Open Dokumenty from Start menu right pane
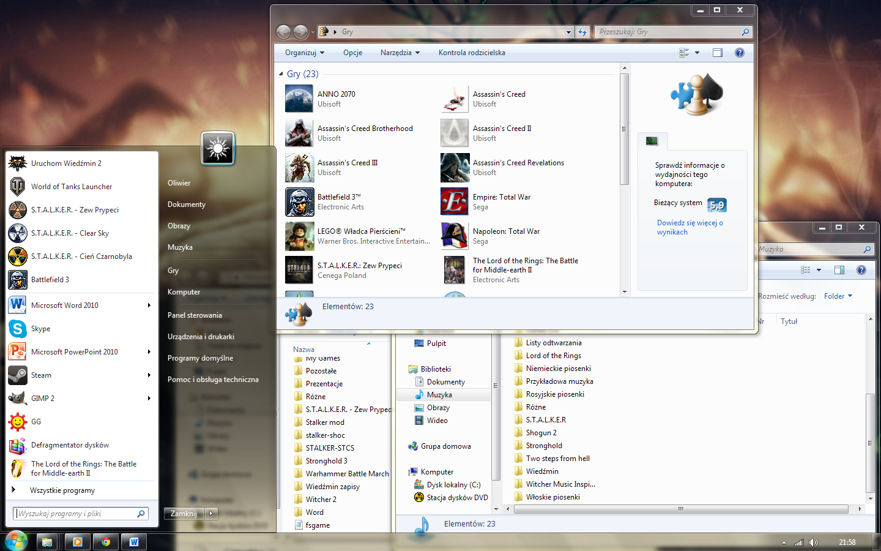The image size is (881, 551). pyautogui.click(x=187, y=204)
